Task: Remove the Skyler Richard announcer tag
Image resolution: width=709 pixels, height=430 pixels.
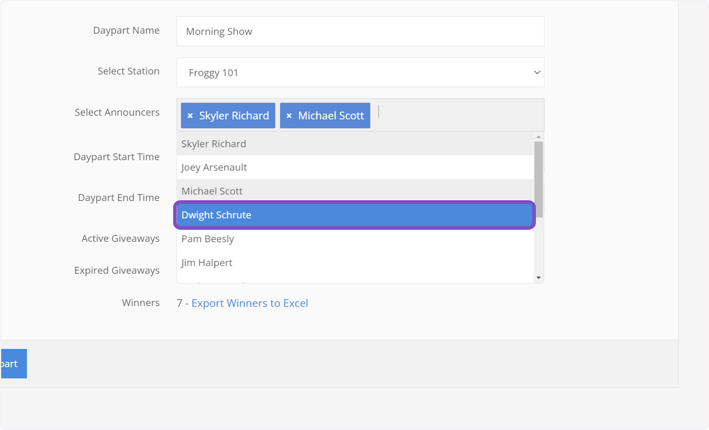Action: (x=190, y=116)
